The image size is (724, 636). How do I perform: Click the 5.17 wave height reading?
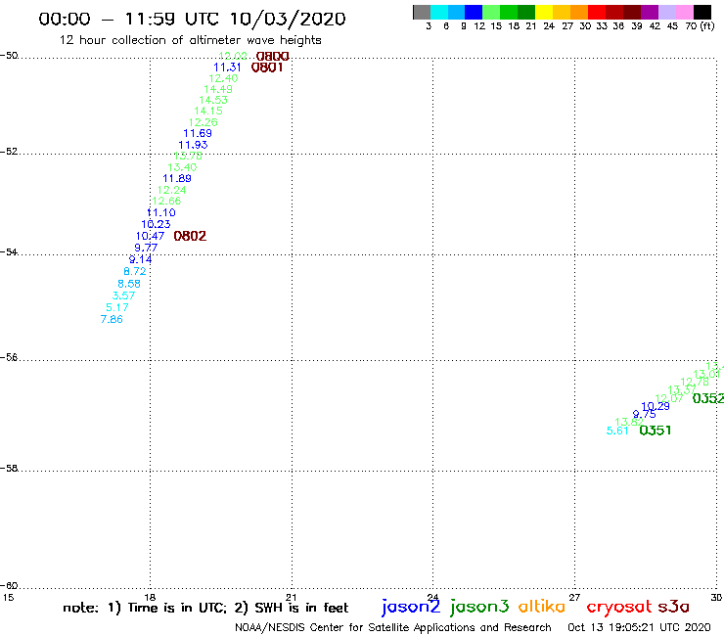pos(117,307)
